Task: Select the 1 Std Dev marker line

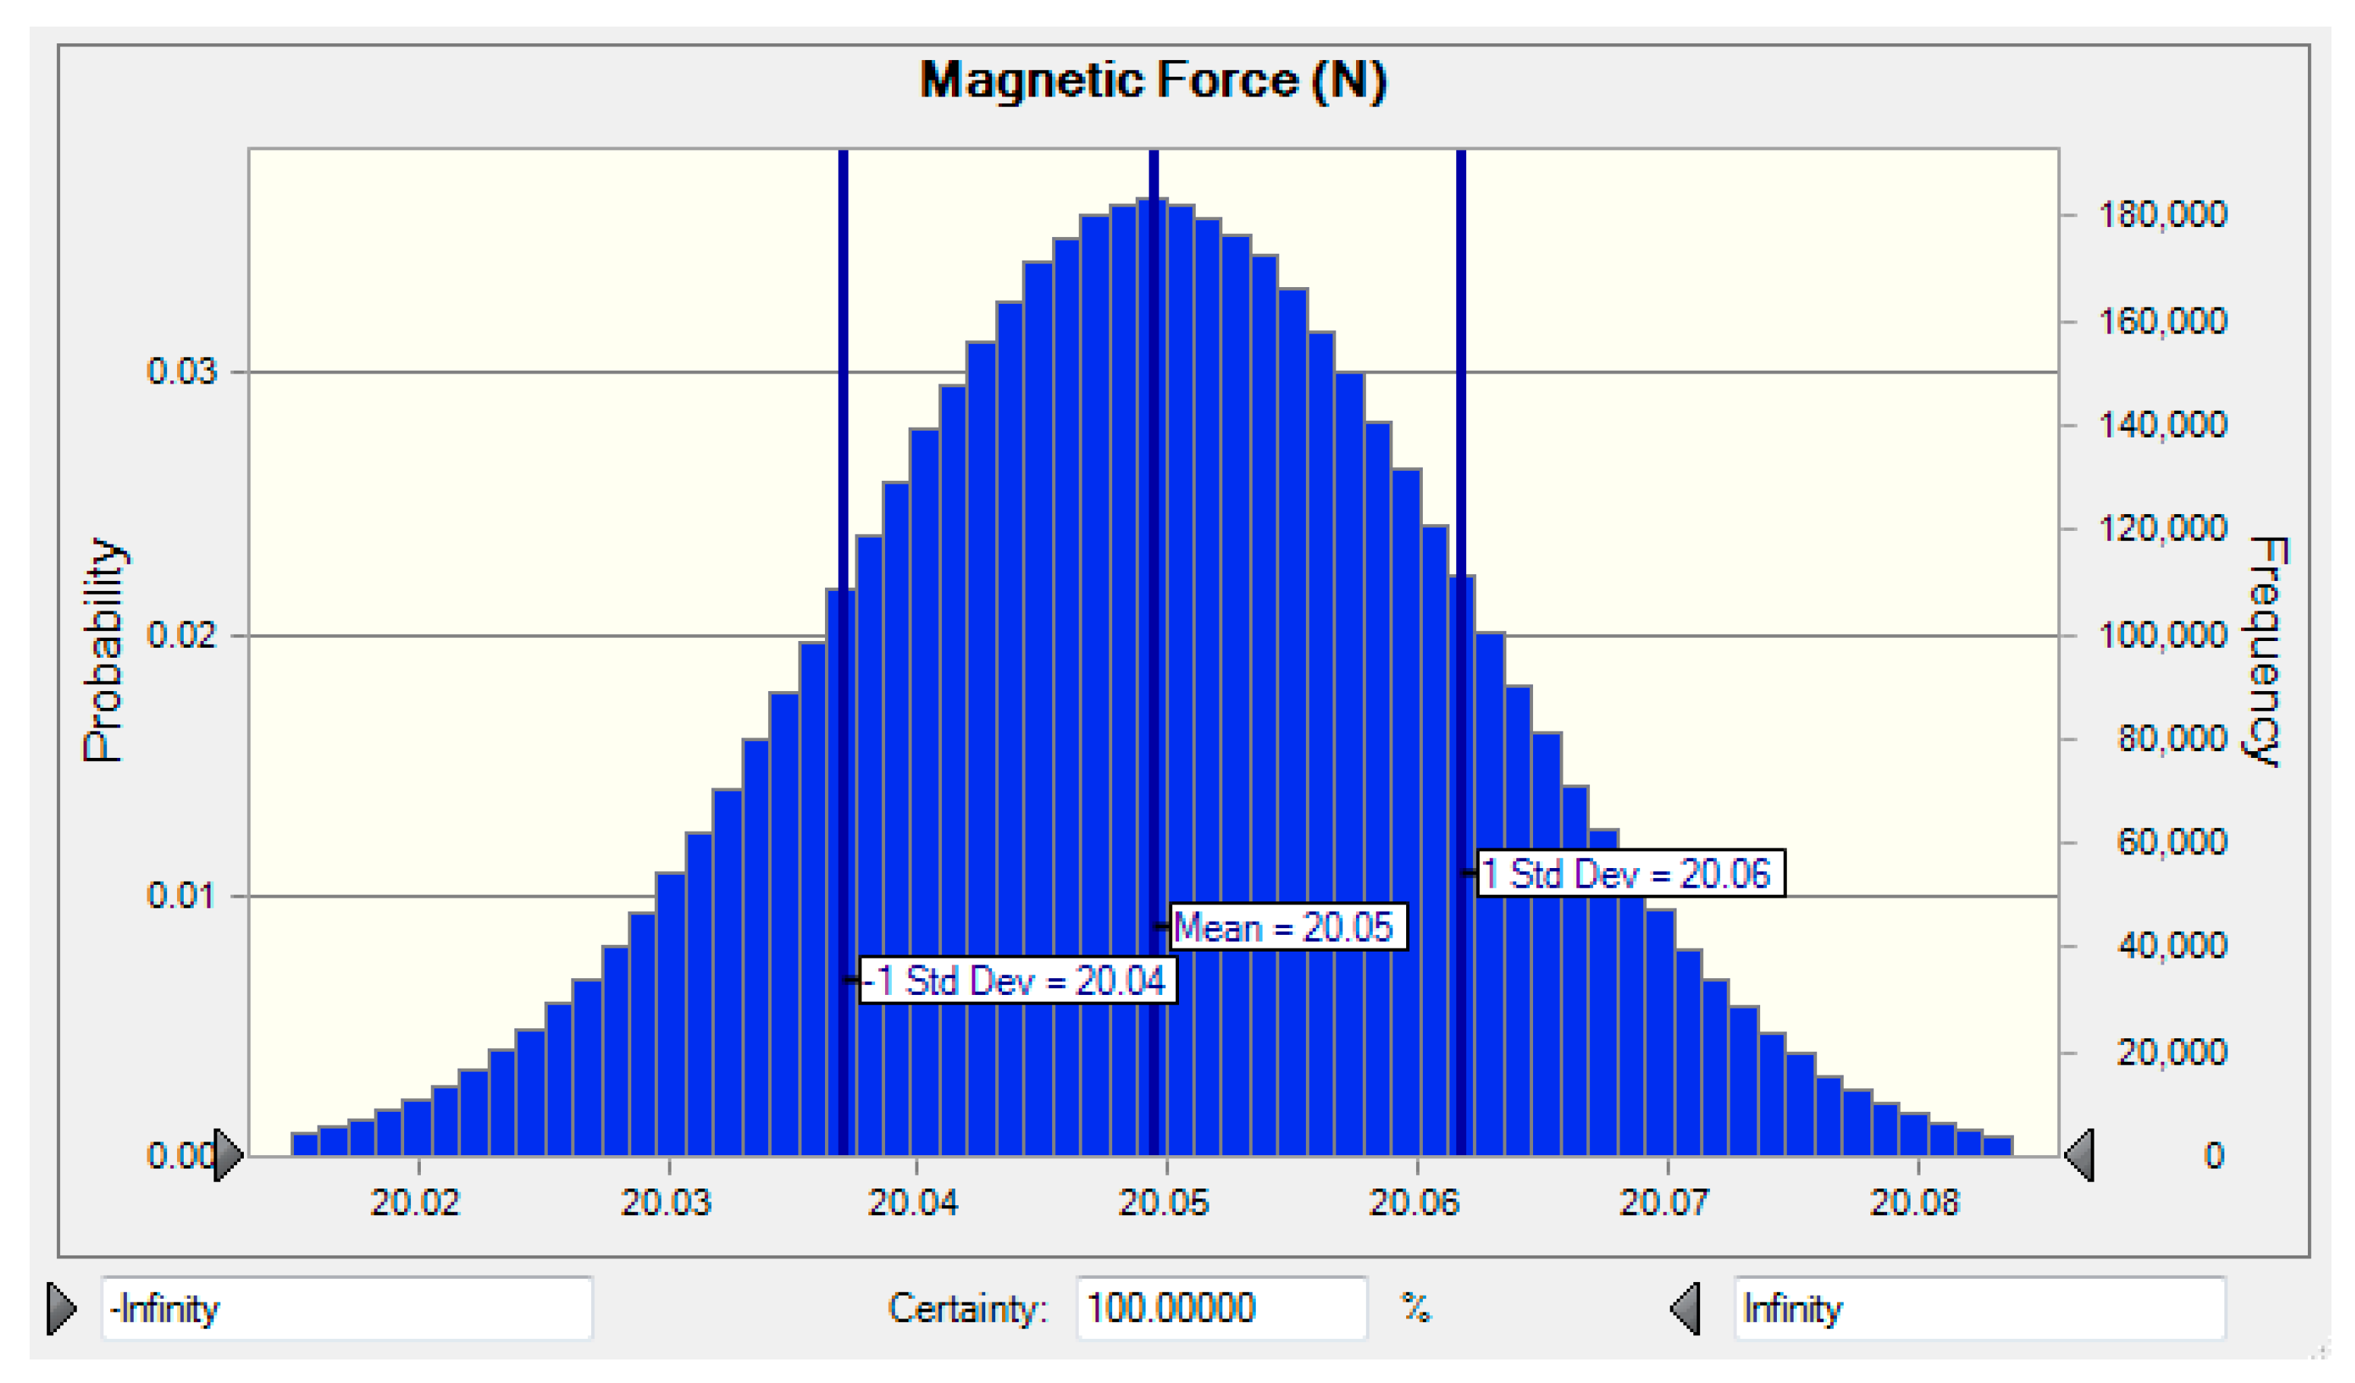Action: pyautogui.click(x=1462, y=560)
